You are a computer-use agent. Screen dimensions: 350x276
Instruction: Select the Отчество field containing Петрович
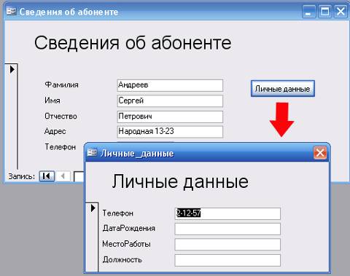pyautogui.click(x=170, y=117)
